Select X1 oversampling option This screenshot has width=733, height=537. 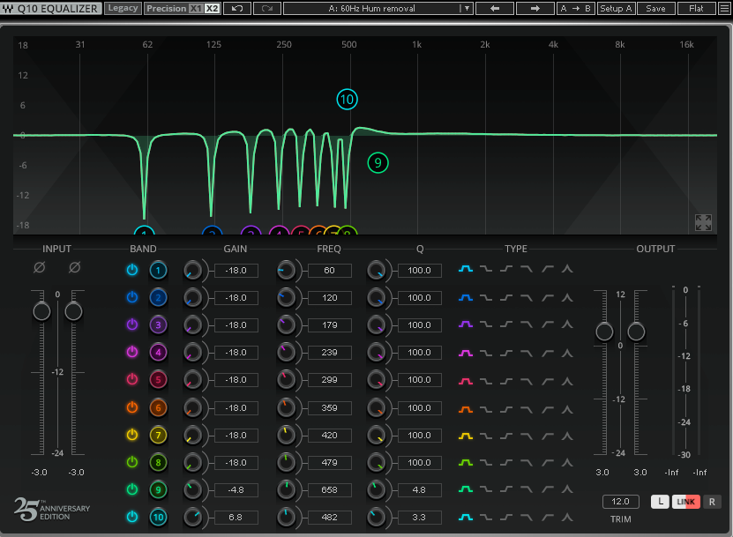pyautogui.click(x=196, y=9)
